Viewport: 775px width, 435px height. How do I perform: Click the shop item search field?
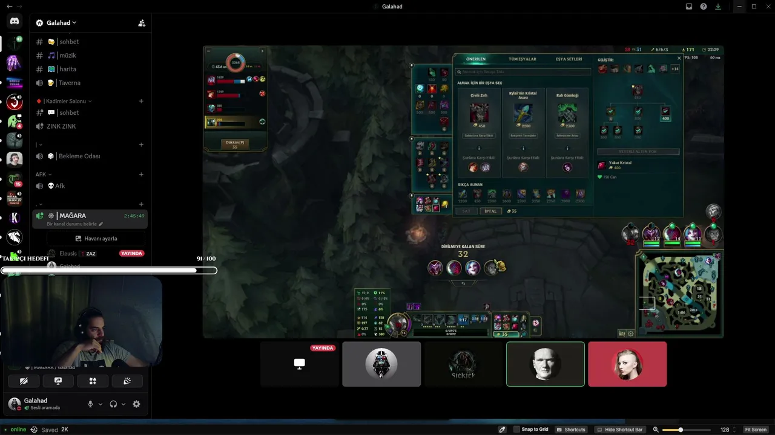pos(524,72)
